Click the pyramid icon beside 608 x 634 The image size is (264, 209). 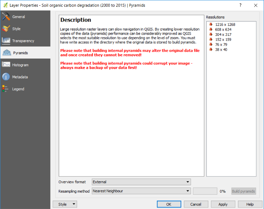tap(210, 29)
